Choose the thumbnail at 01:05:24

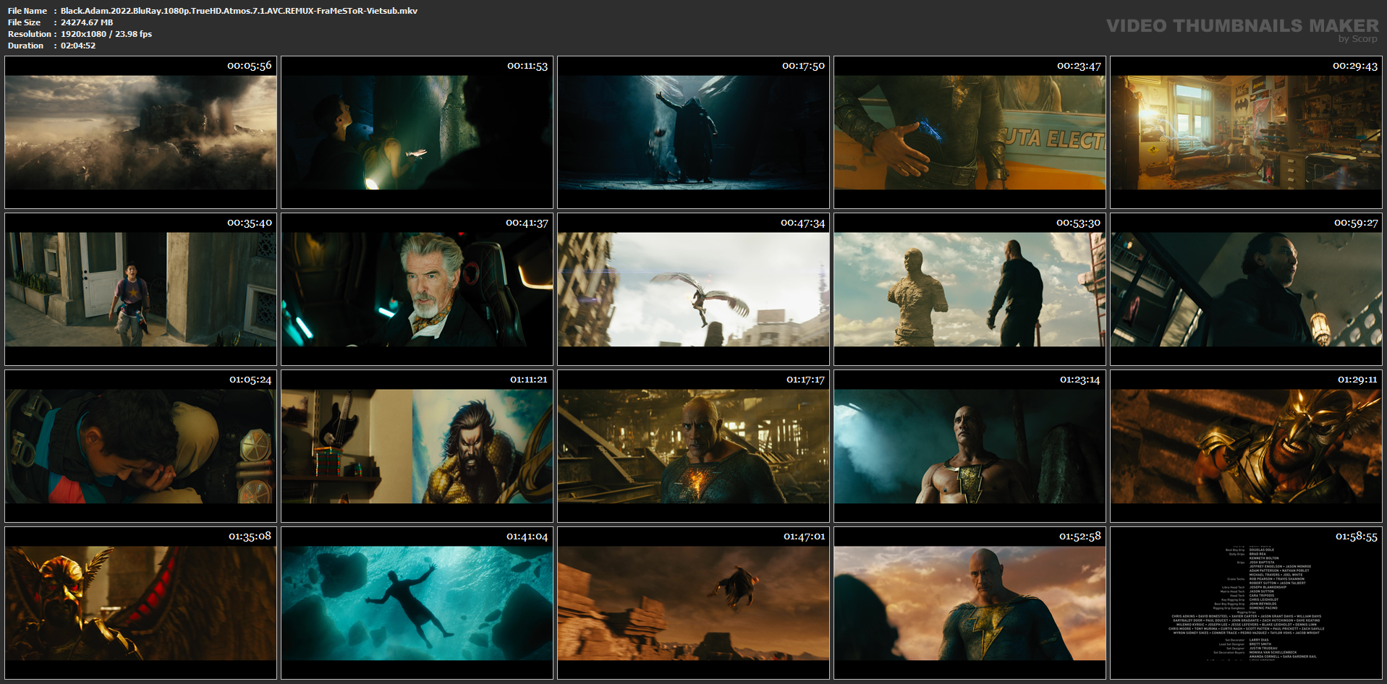click(140, 446)
